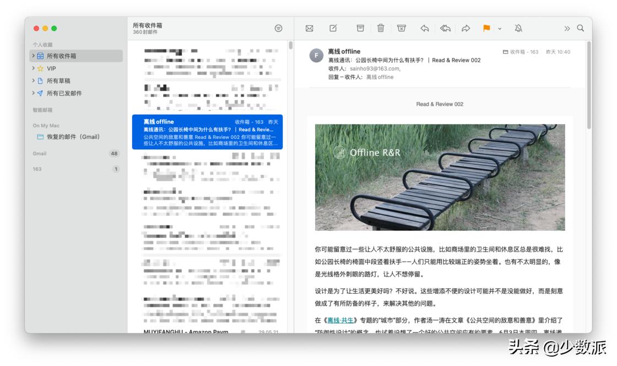
Task: Click sender name 离线 offline in header
Action: 344,51
